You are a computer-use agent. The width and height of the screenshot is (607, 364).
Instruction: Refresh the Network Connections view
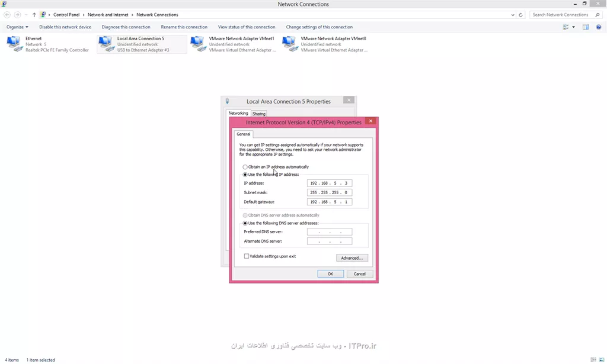[521, 15]
